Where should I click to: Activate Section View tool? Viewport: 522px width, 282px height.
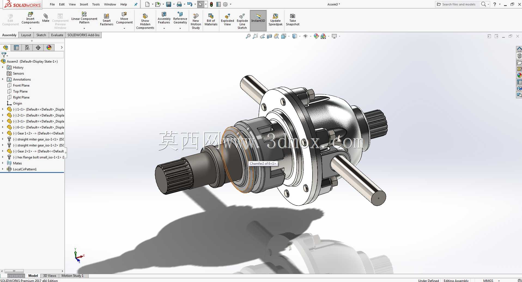[x=269, y=36]
